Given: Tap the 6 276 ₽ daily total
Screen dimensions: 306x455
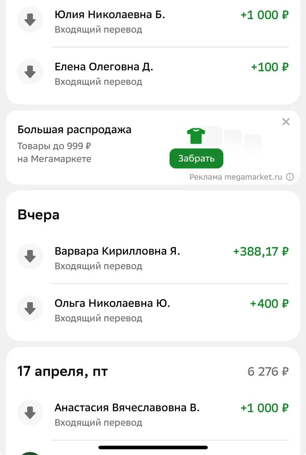Looking at the screenshot, I should (268, 372).
